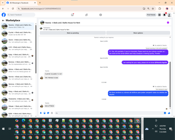The image size is (175, 140).
Task: Send a thumbs-up like
Action: coord(169,113)
